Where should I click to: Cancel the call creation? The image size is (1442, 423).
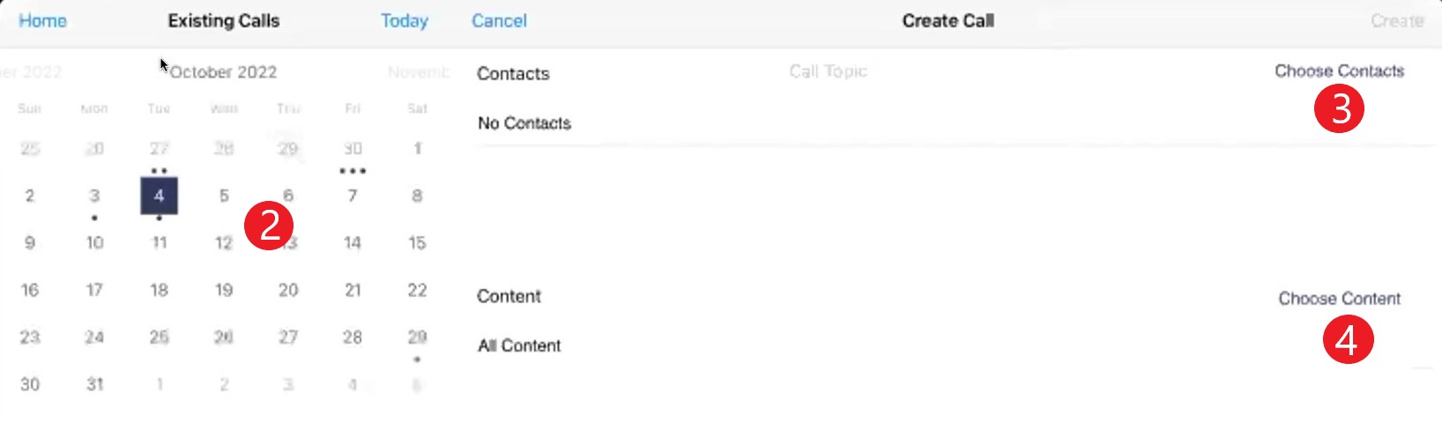(x=499, y=21)
